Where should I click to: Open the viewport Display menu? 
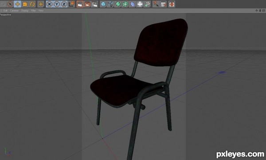(x=25, y=11)
